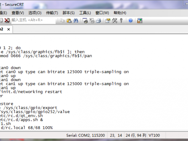
Task: Close the session tab with X
Action: [8, 29]
